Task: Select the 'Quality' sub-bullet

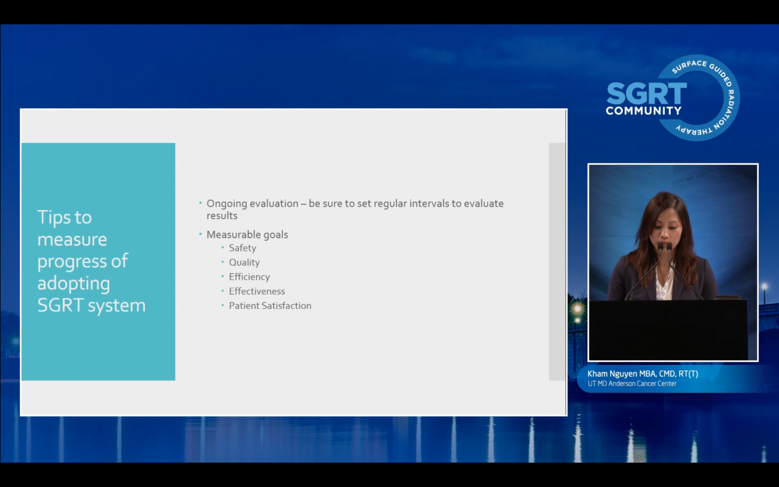Action: pos(244,263)
